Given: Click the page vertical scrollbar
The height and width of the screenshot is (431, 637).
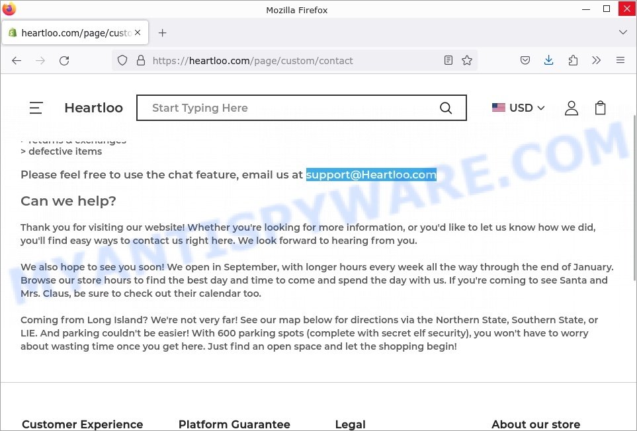Looking at the screenshot, I should [634, 198].
